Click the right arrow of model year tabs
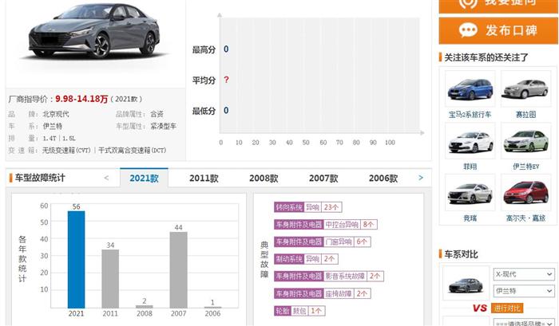 [421, 178]
